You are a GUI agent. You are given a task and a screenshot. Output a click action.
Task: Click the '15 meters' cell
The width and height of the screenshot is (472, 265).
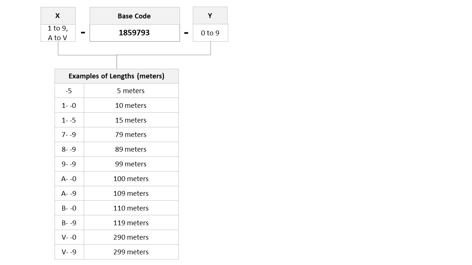[131, 120]
